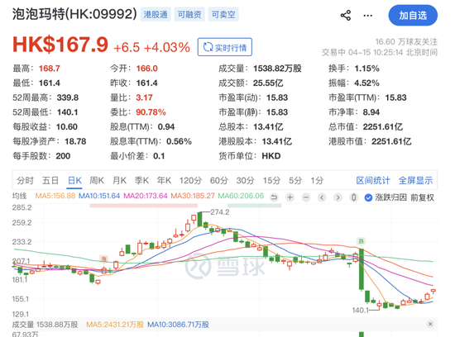455x337 pixels.
Task: Click the stock title 泡泡玛特(HK:09992)
Action: 74,14
